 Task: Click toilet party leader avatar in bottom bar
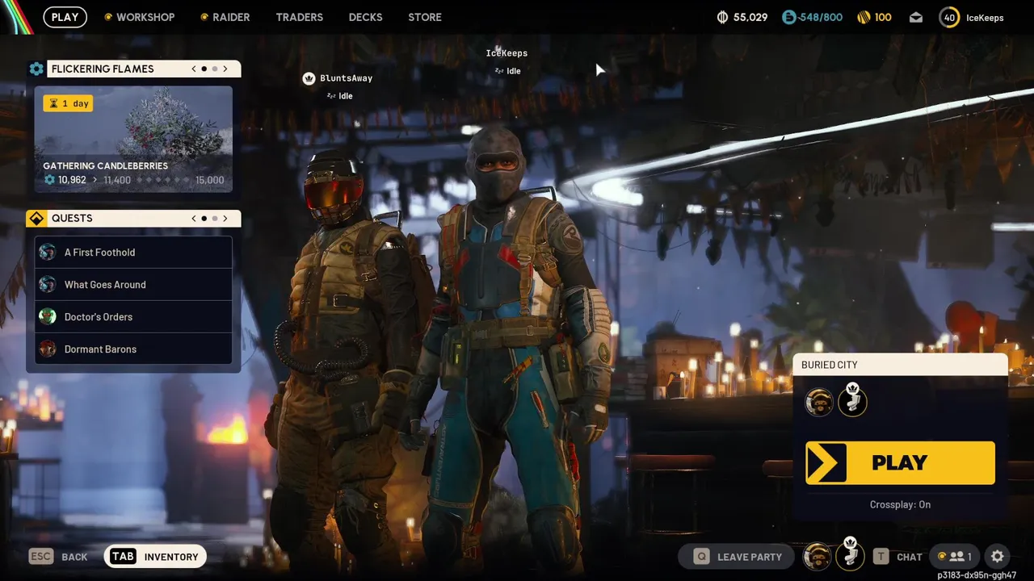850,554
